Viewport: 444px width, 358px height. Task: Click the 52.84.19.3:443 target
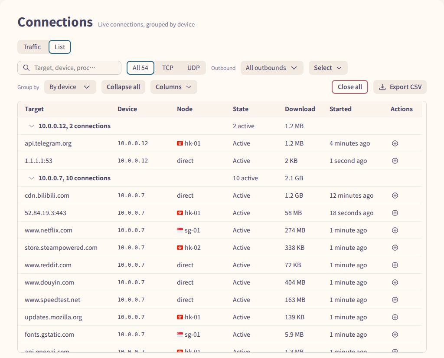45,213
